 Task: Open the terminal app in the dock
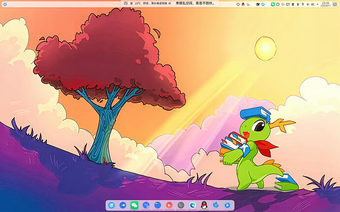coord(181,205)
